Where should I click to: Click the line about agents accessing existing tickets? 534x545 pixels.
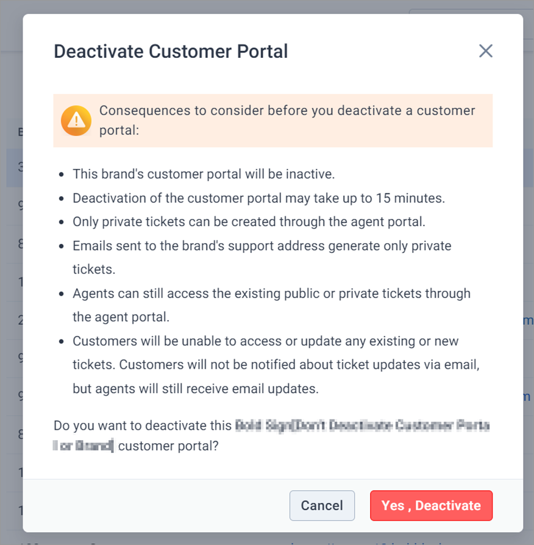pyautogui.click(x=271, y=305)
